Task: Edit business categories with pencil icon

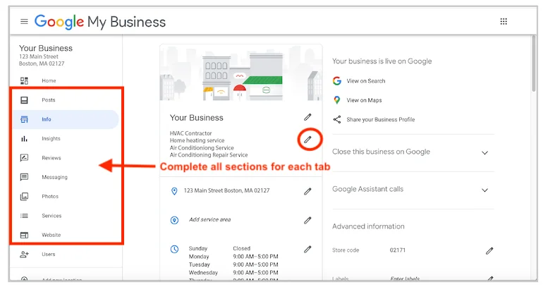Action: pos(308,140)
